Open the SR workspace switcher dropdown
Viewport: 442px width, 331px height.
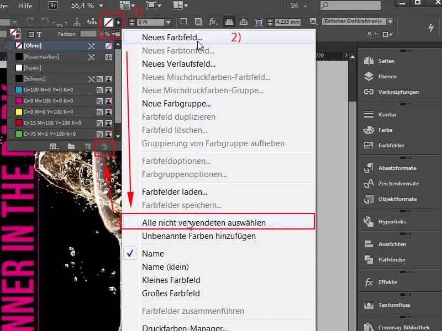pyautogui.click(x=299, y=6)
